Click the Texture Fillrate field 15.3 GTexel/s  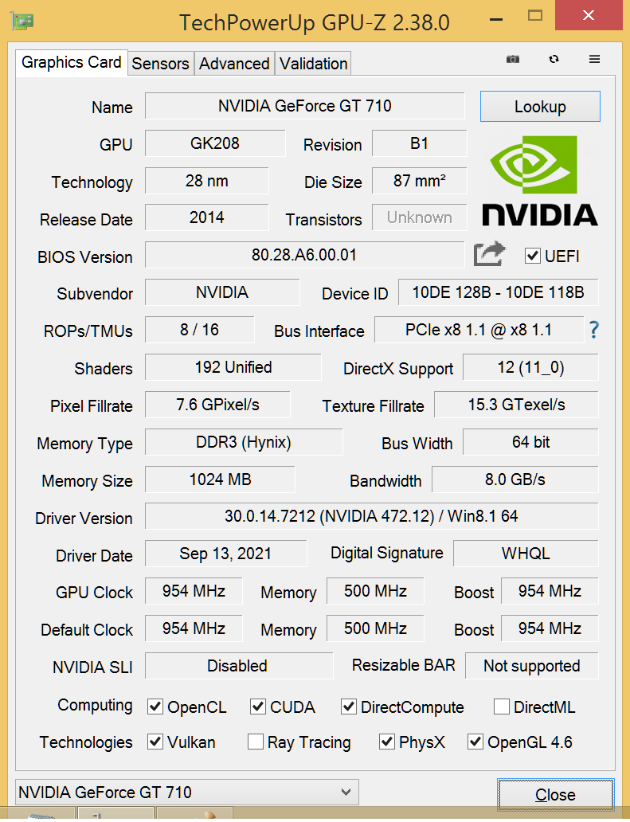[x=516, y=404]
